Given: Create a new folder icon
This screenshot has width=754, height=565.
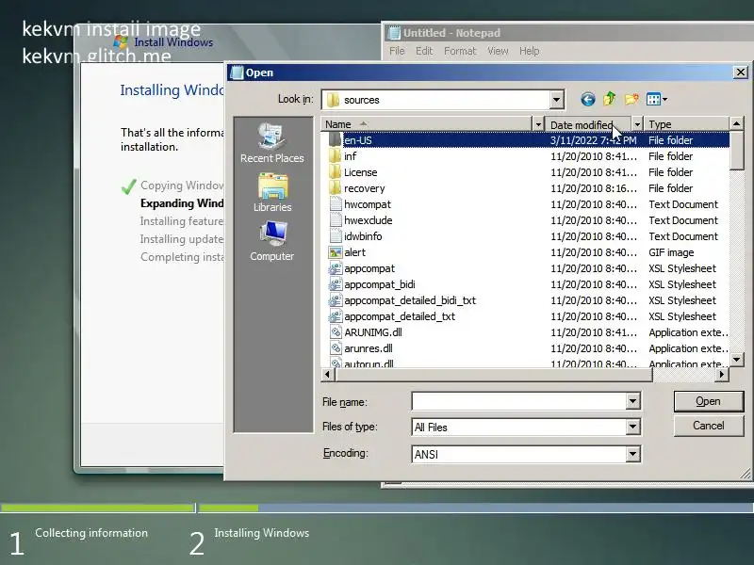Looking at the screenshot, I should [631, 100].
